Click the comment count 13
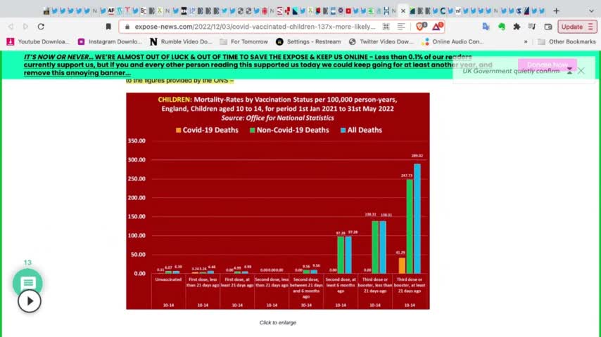Image resolution: width=601 pixels, height=337 pixels. pyautogui.click(x=27, y=263)
